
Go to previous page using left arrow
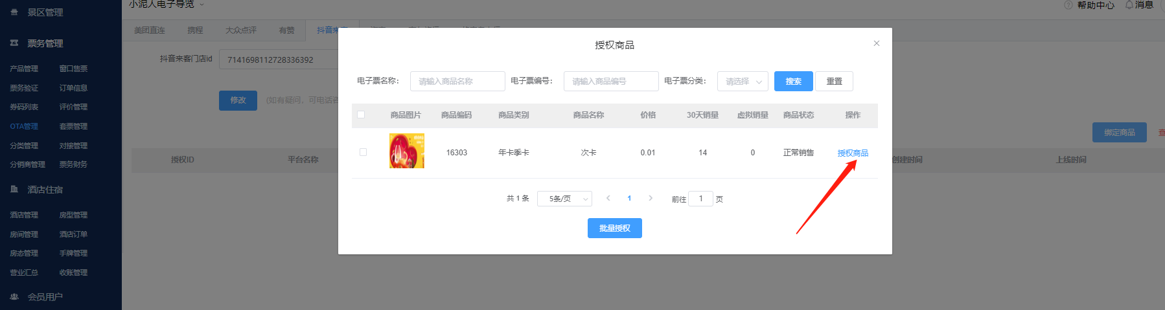tap(608, 199)
